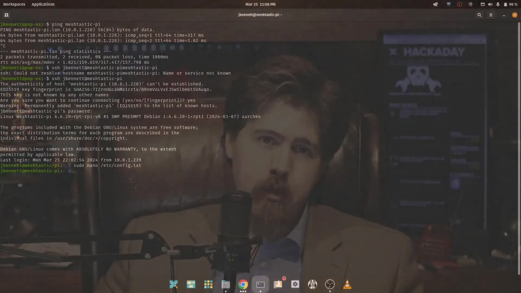This screenshot has height=293, width=521.
Task: Click the 'sudo nano /etc/config.txt' command
Action: point(107,165)
